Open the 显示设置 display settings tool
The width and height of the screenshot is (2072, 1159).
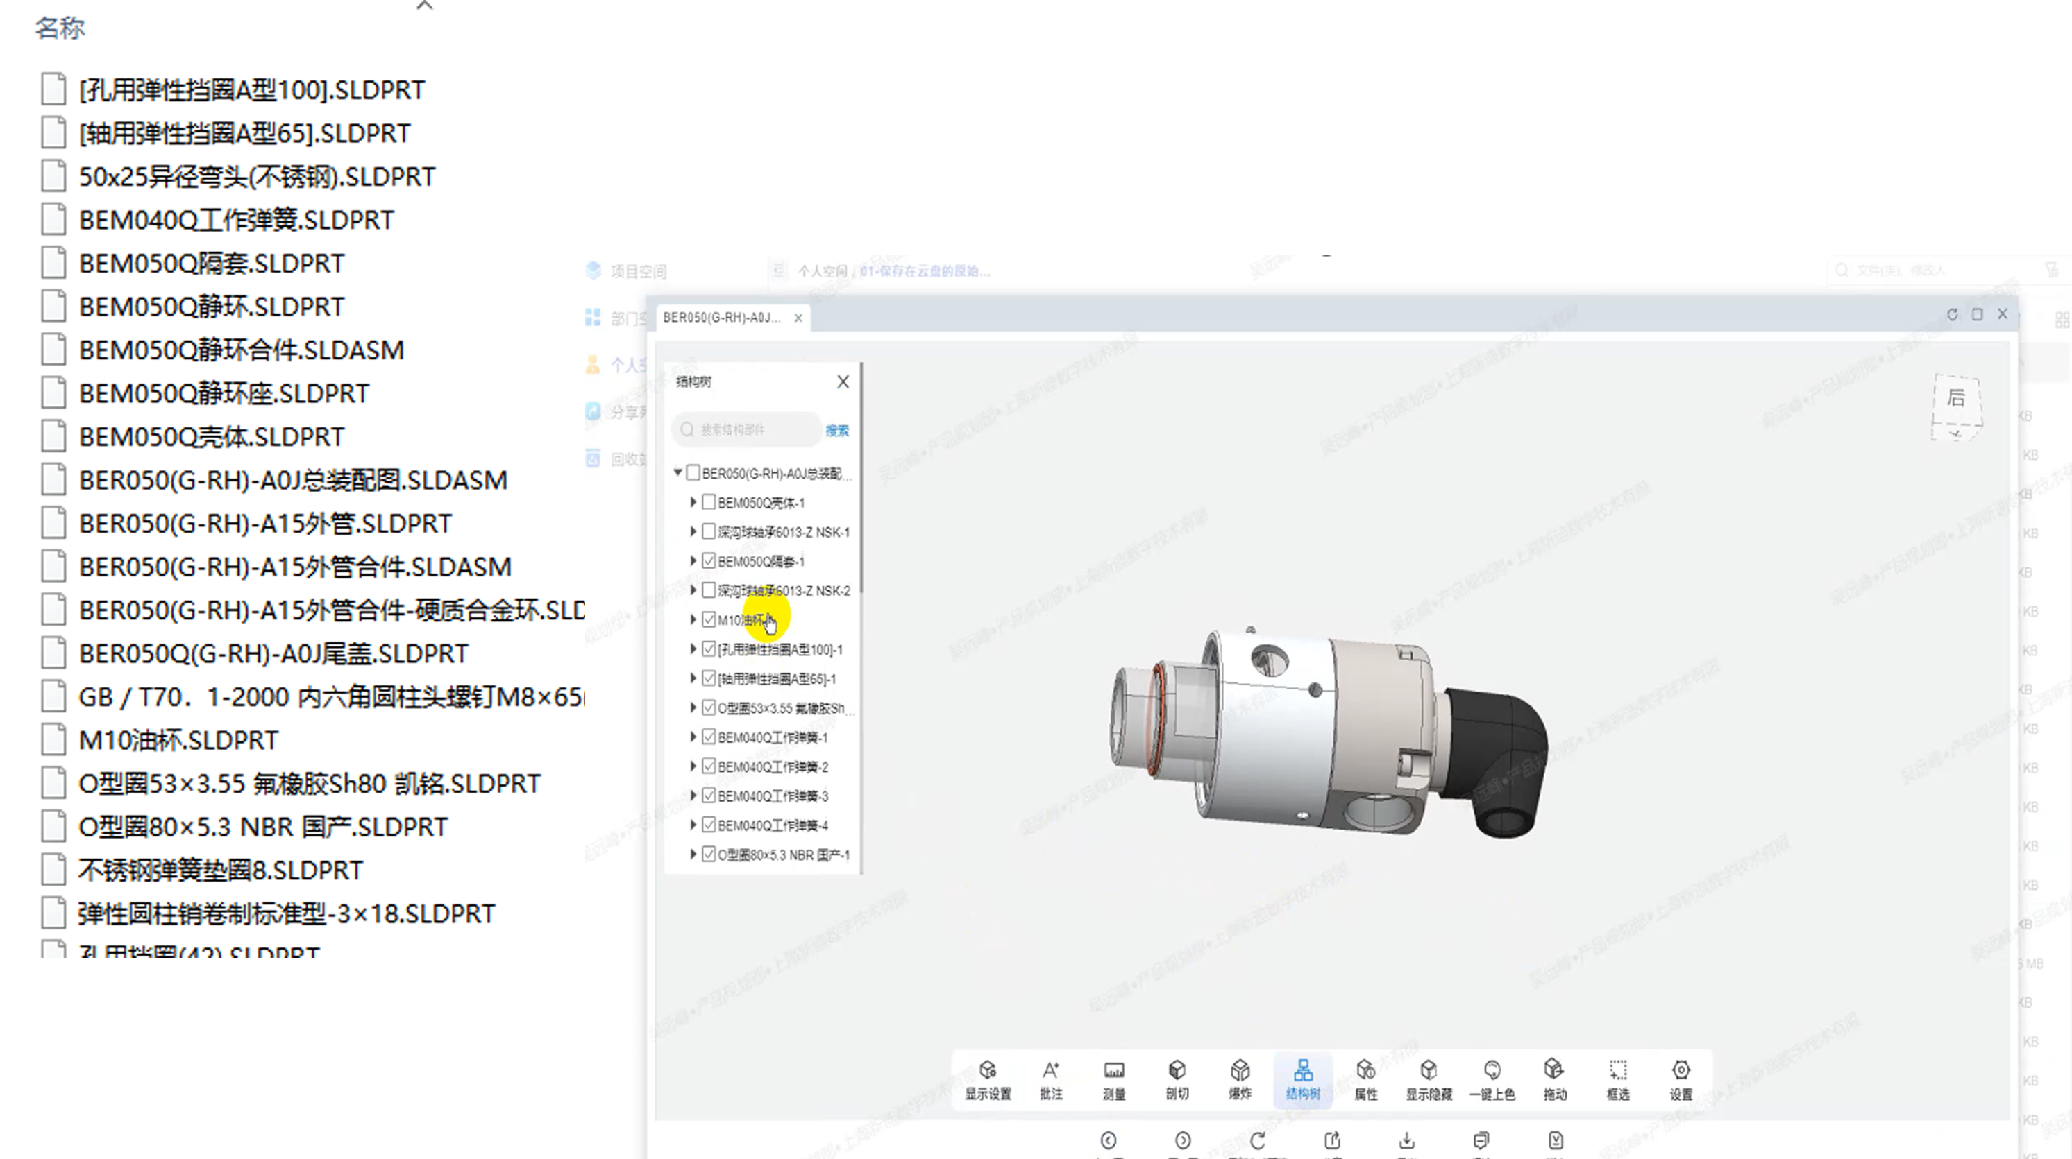tap(988, 1079)
